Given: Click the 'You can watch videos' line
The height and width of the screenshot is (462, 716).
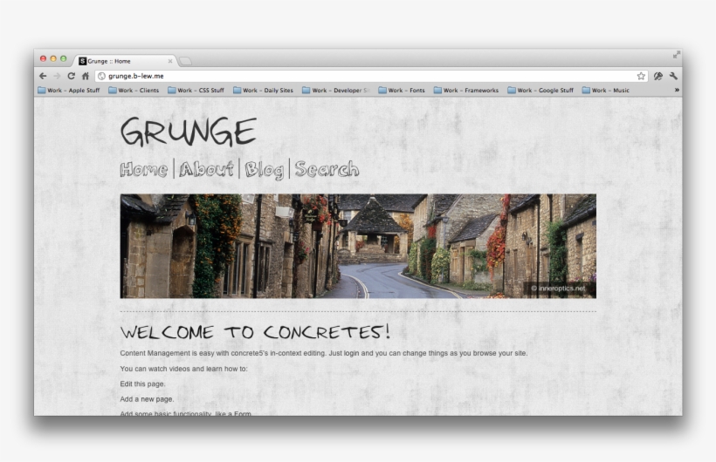Looking at the screenshot, I should pos(184,369).
